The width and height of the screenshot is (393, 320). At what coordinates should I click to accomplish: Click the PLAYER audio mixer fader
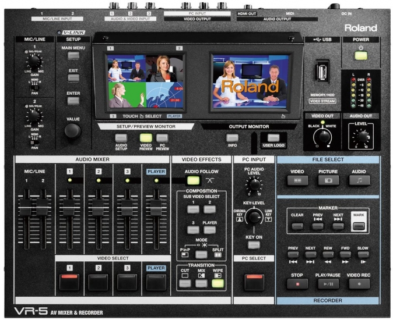pyautogui.click(x=156, y=207)
